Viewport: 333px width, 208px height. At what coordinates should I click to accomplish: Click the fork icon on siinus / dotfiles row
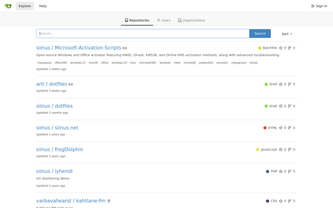[x=290, y=106]
